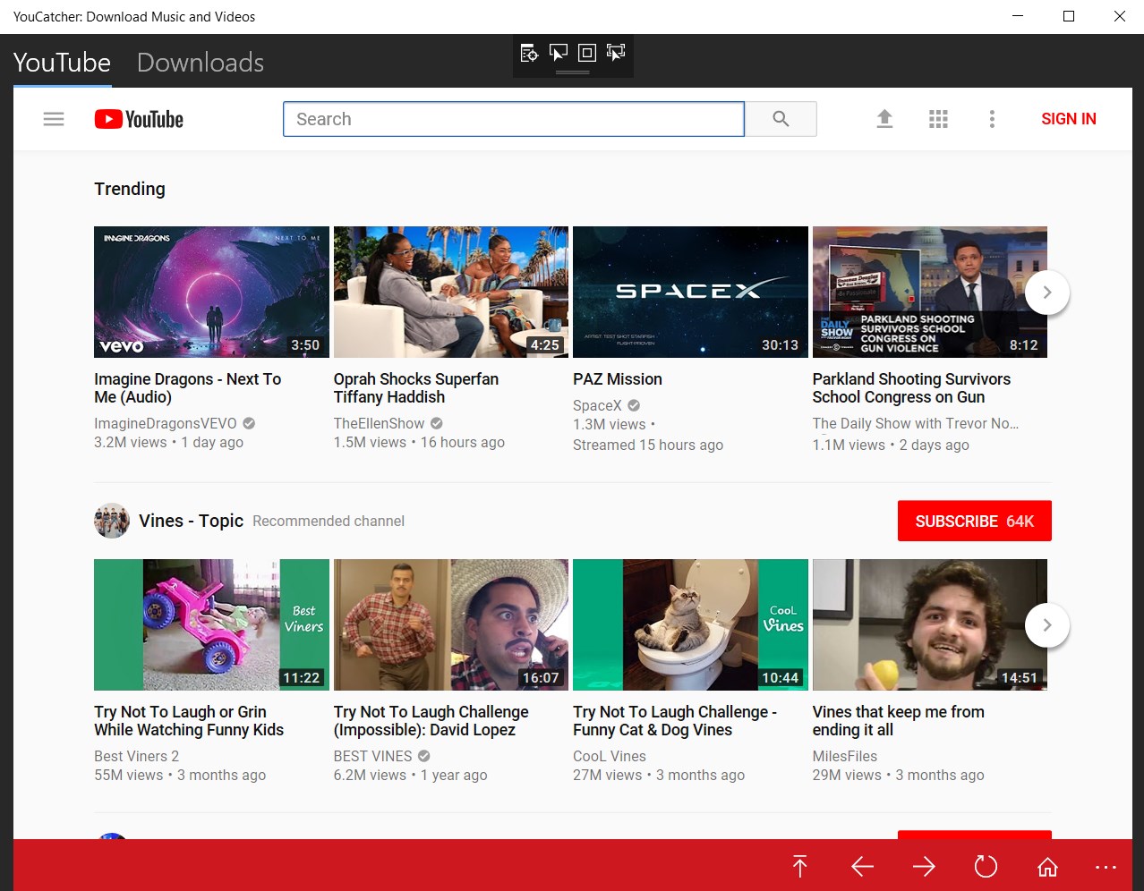The height and width of the screenshot is (891, 1144).
Task: Open the kebab menu next to SIGN IN
Action: 992,118
